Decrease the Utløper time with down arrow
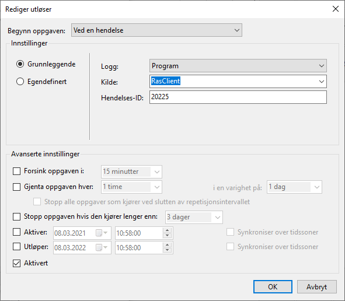The height and width of the screenshot is (301, 345). [167, 250]
